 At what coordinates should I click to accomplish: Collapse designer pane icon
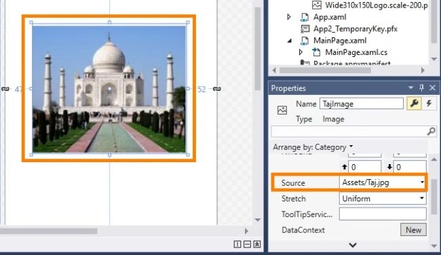(x=257, y=244)
